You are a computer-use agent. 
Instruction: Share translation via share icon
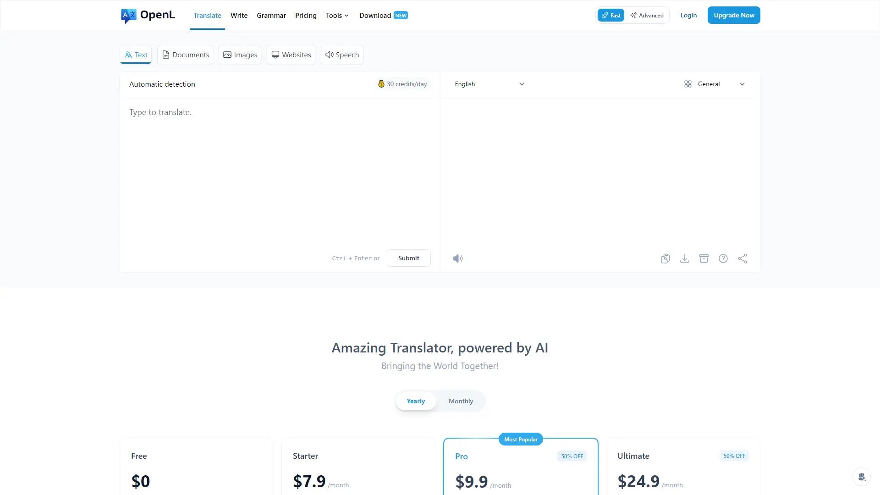pyautogui.click(x=742, y=258)
